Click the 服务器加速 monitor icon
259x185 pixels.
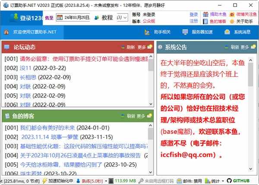[185, 32]
